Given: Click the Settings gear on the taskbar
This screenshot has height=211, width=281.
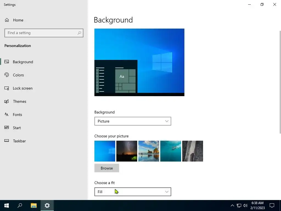Looking at the screenshot, I should (47, 206).
